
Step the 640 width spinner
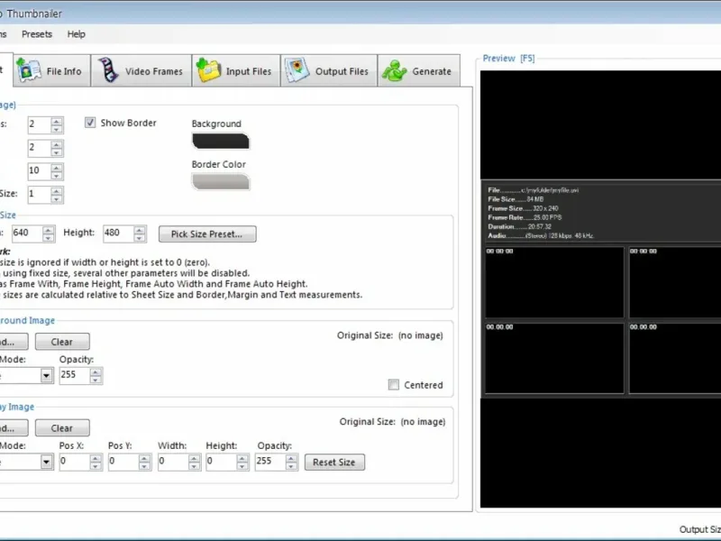coord(49,234)
